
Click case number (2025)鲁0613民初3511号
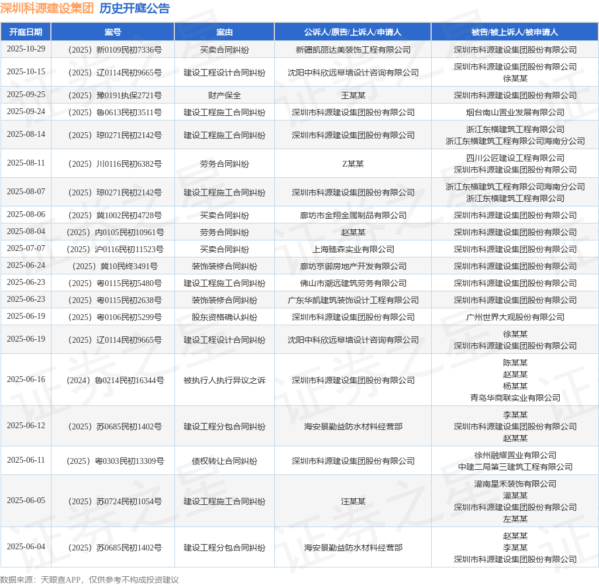115,112
